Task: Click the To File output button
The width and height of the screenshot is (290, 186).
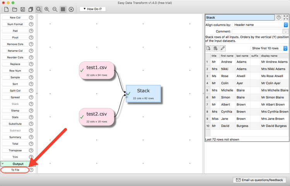Action: point(15,170)
